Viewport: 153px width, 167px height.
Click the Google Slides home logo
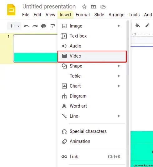click(11, 10)
